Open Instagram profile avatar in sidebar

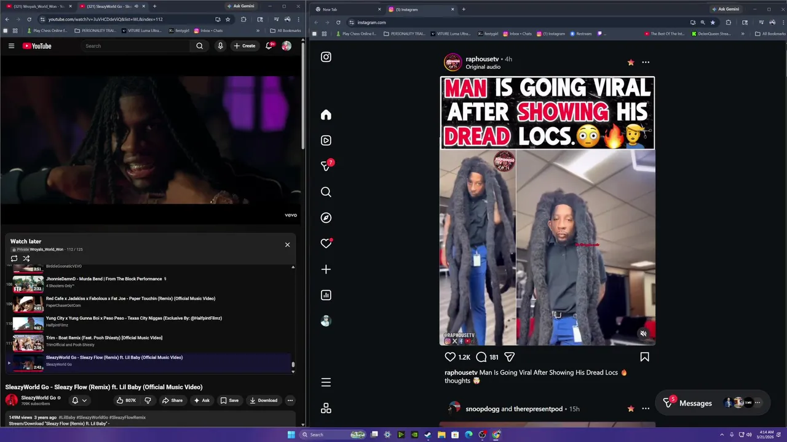(326, 321)
